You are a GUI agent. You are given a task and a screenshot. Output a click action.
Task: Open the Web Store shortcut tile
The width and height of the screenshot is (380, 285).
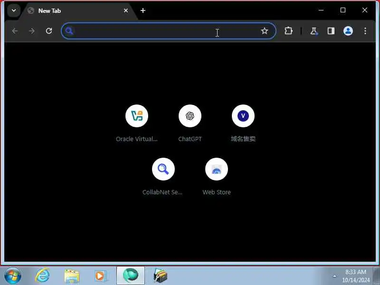(217, 176)
